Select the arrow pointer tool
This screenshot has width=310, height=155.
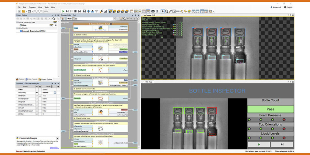click(x=163, y=11)
